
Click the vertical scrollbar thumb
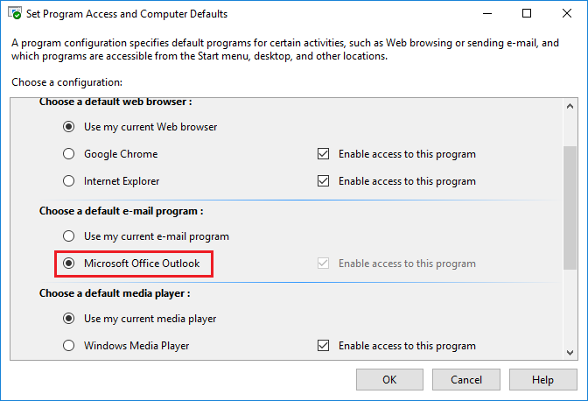(x=570, y=208)
